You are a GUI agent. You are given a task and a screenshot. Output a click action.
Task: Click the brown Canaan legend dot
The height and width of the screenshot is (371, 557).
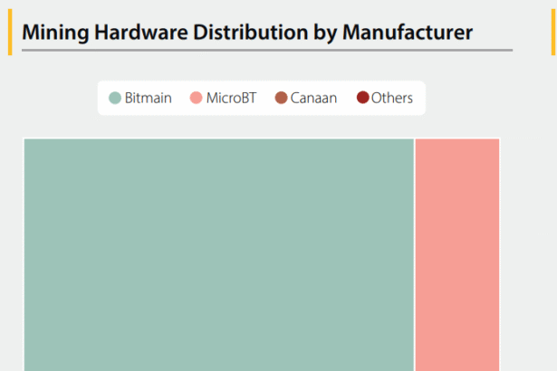click(x=281, y=98)
